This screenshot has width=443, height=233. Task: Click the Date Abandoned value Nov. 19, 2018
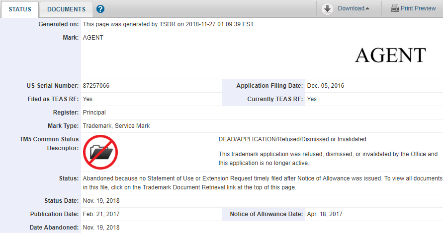[101, 228]
